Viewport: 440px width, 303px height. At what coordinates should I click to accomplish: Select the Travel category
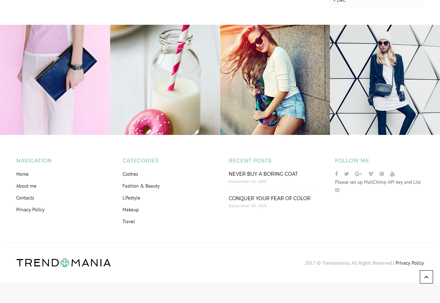[129, 221]
